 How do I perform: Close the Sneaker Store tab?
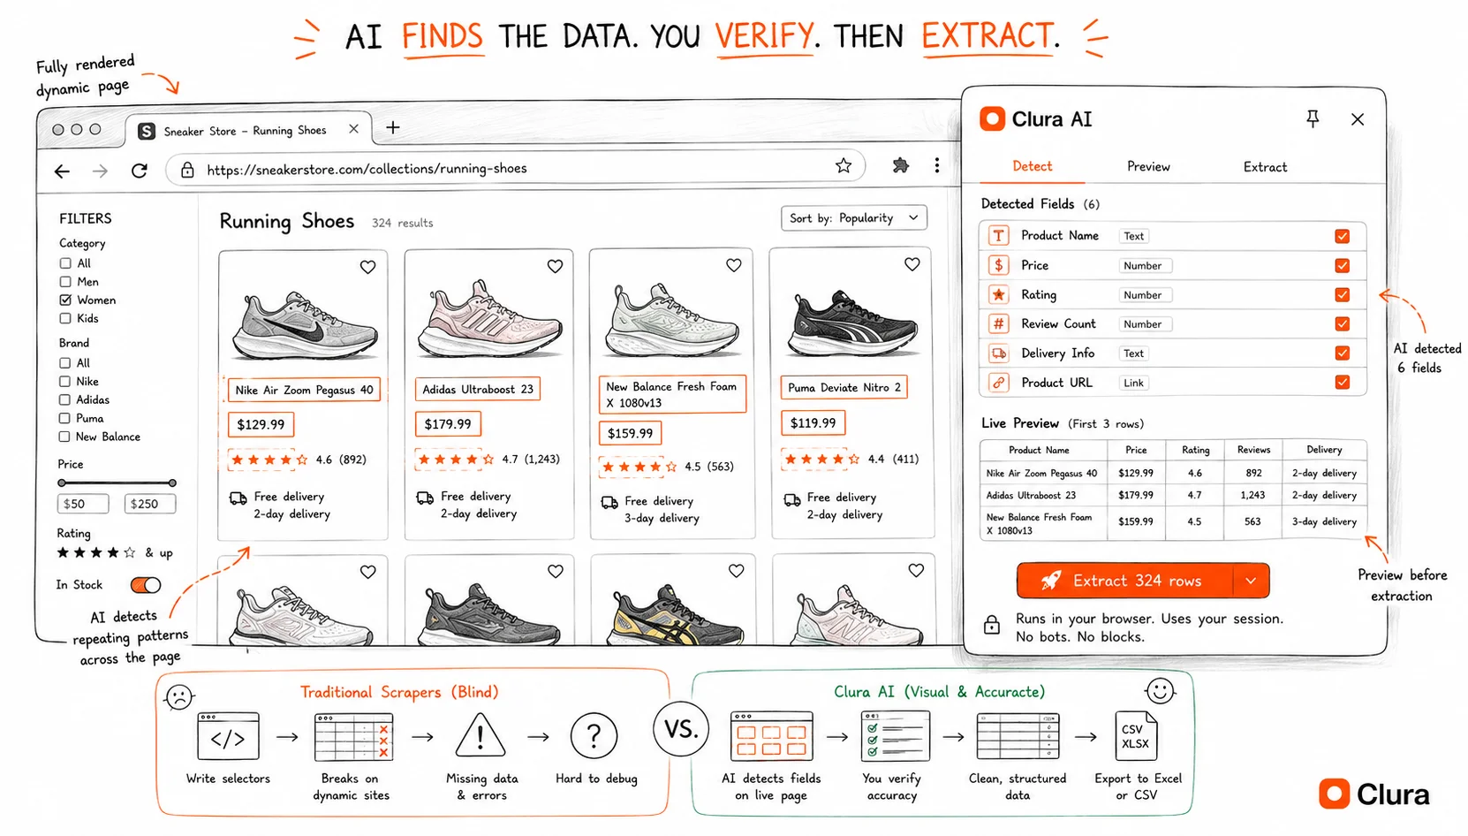pyautogui.click(x=353, y=129)
